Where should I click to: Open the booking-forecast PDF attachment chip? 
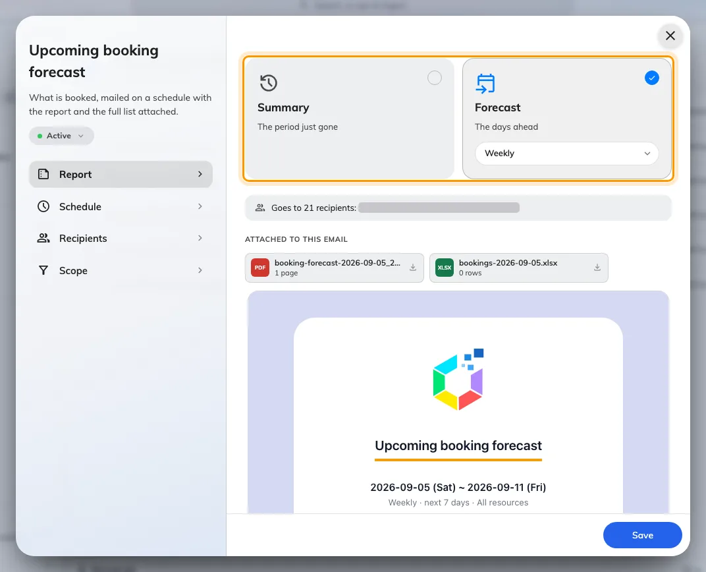tap(334, 268)
